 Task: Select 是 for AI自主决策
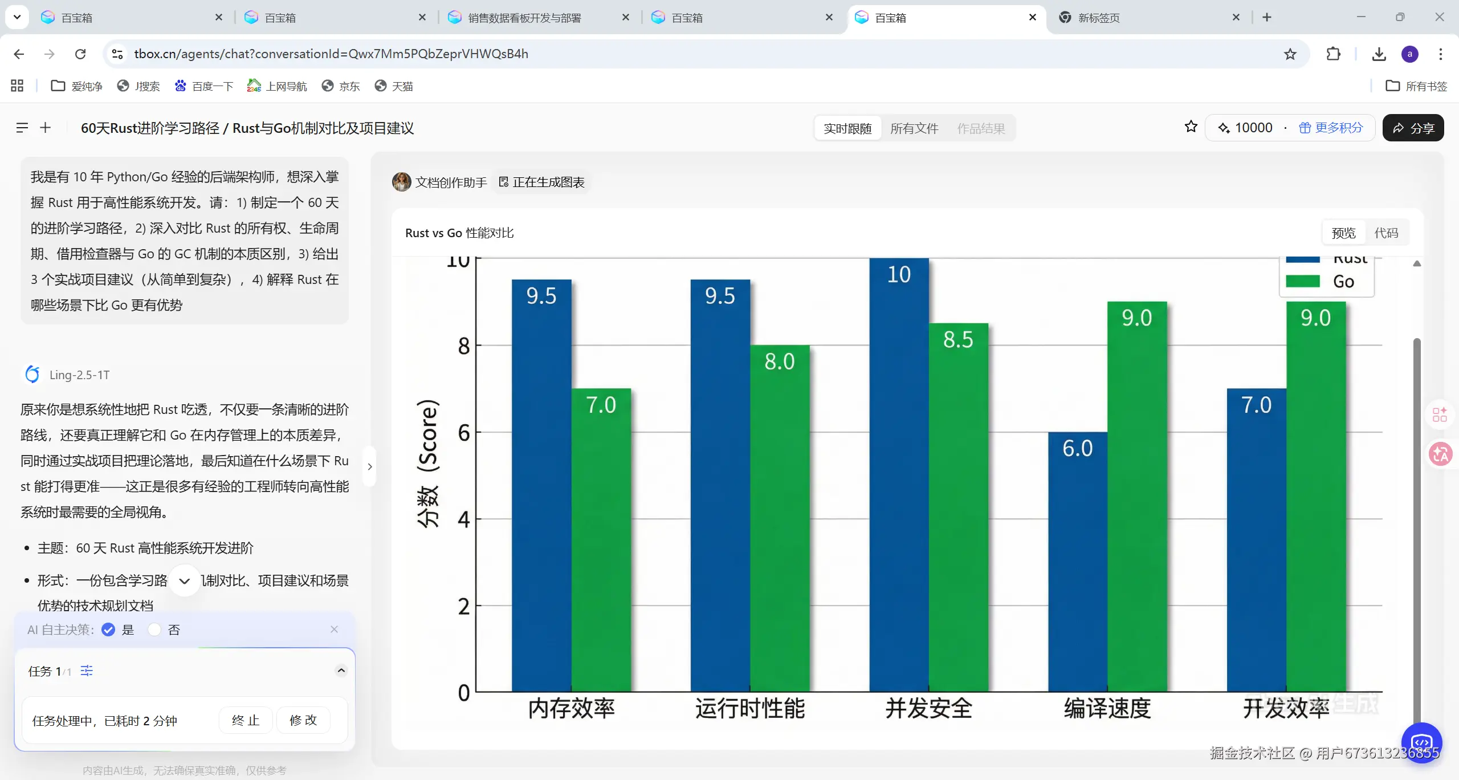[108, 629]
